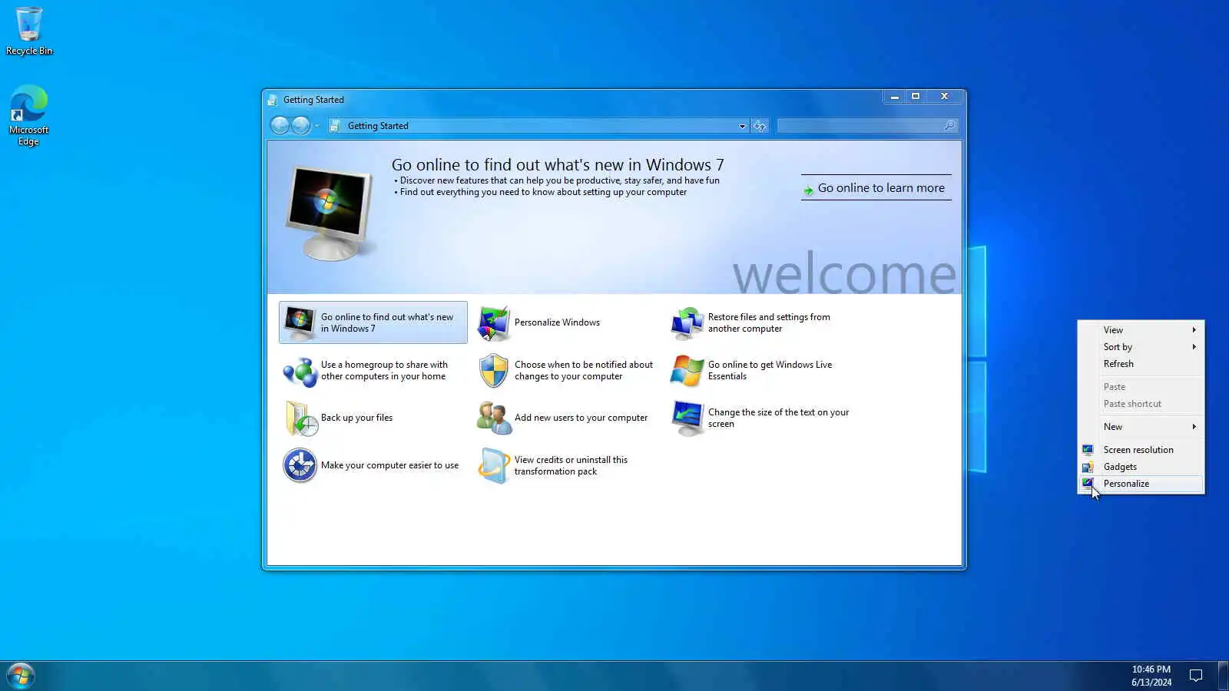Choose Refresh from the context menu

coord(1141,364)
